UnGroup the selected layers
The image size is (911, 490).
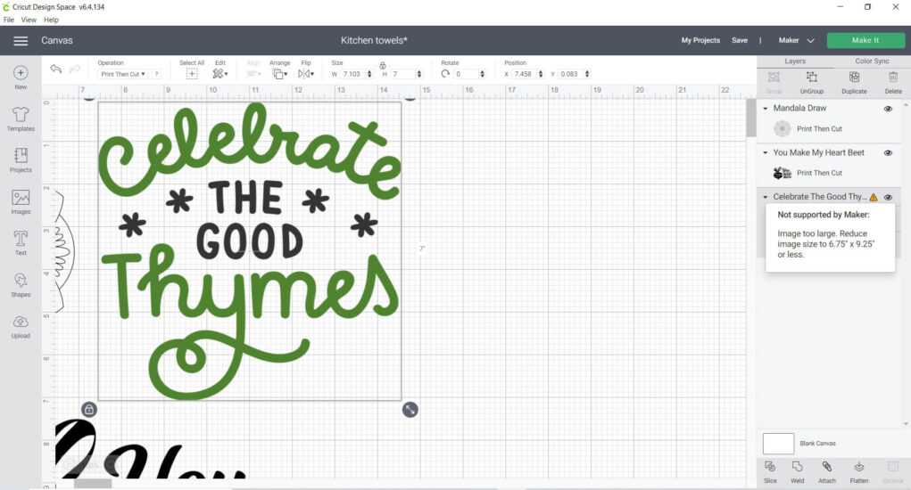812,82
